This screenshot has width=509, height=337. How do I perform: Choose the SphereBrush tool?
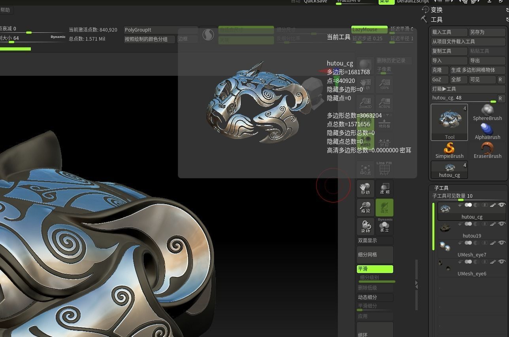487,112
